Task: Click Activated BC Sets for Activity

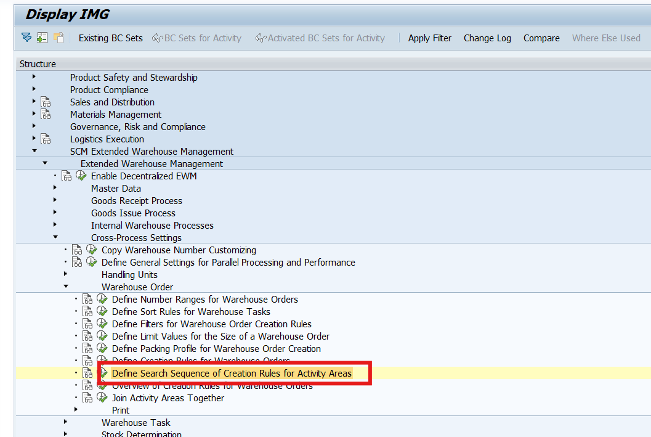Action: [x=320, y=38]
